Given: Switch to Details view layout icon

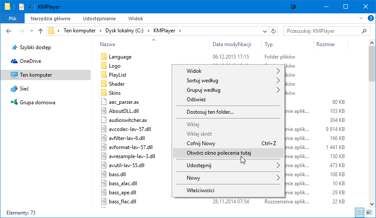Looking at the screenshot, I should (x=360, y=212).
